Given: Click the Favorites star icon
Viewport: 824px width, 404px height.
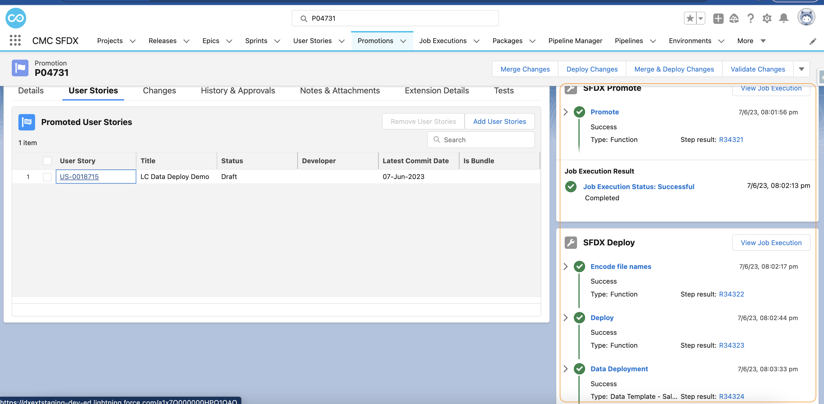Looking at the screenshot, I should pyautogui.click(x=690, y=18).
